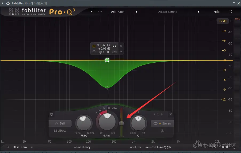Toggle dynamic range power button above GAIN
This screenshot has width=241, height=153.
click(100, 110)
